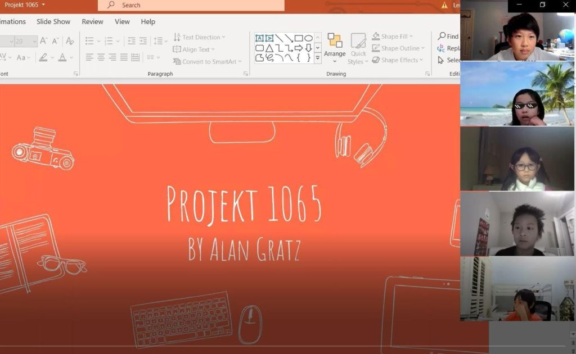This screenshot has width=576, height=354.
Task: Open the Text Direction dropdown
Action: [x=199, y=37]
